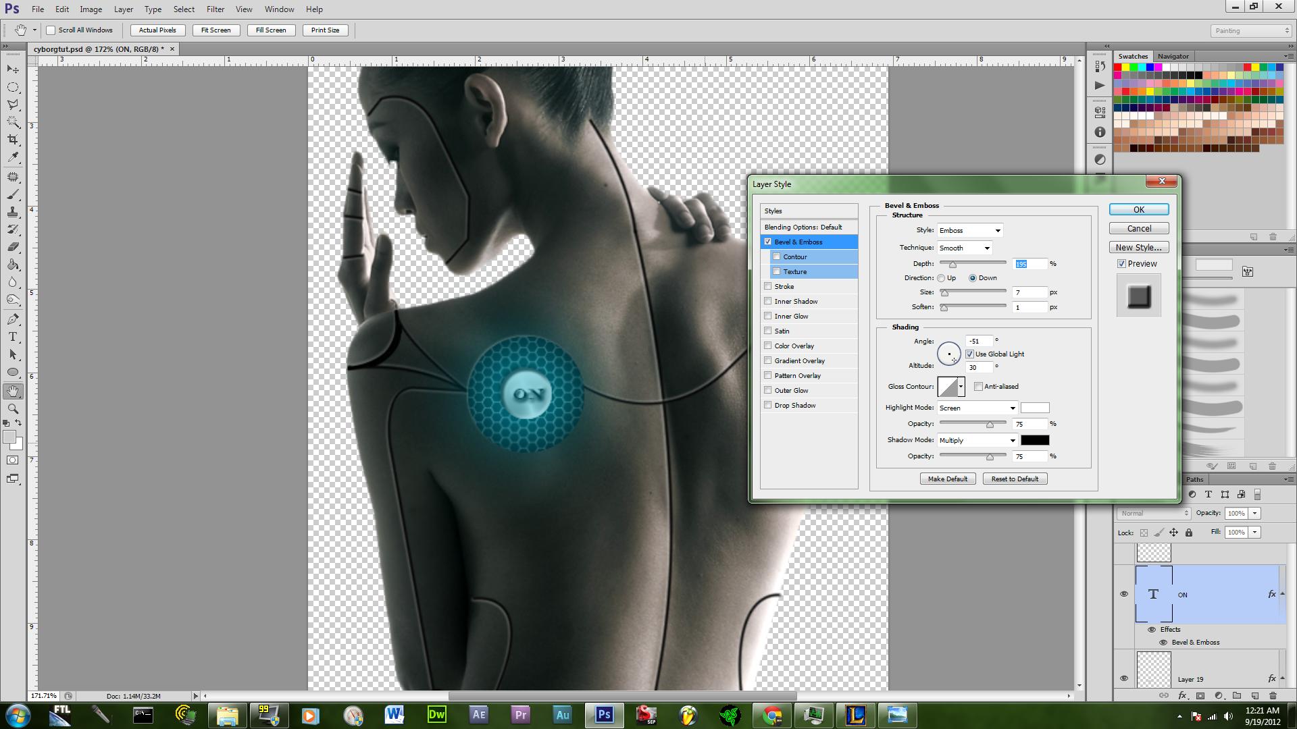Open the layer Opacity dropdown arrow

coord(1255,513)
